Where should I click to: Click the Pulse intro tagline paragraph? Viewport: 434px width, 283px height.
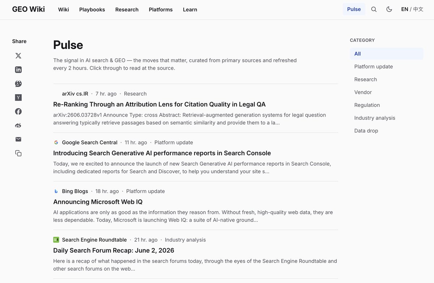tap(175, 64)
